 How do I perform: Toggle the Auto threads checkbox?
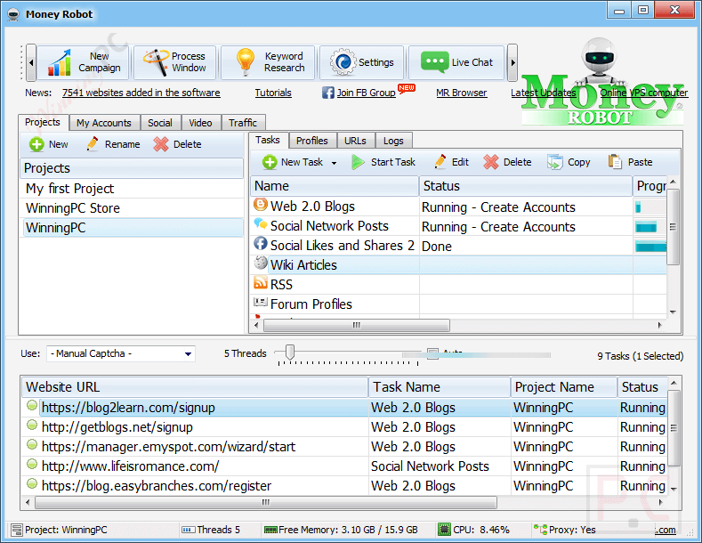[x=432, y=354]
